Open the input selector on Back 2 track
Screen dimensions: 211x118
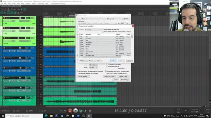[x=25, y=31]
